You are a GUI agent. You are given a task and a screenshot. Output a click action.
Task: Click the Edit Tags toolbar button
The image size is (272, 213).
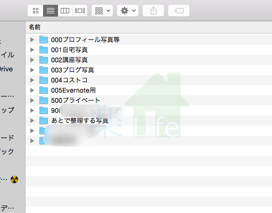179,11
